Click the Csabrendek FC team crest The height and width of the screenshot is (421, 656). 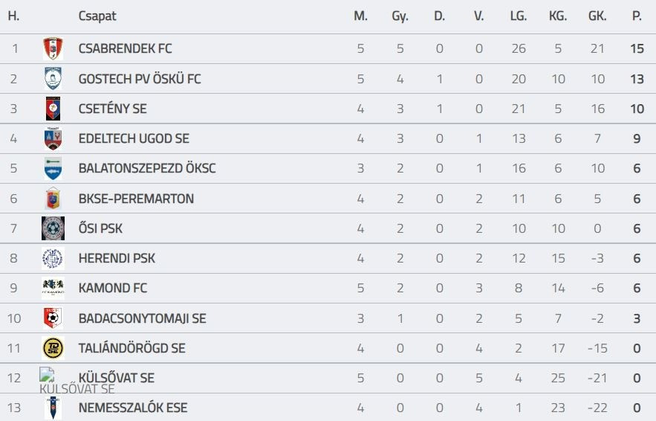pyautogui.click(x=53, y=49)
